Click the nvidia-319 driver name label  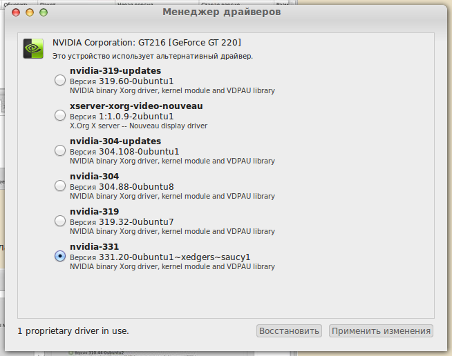coord(94,212)
